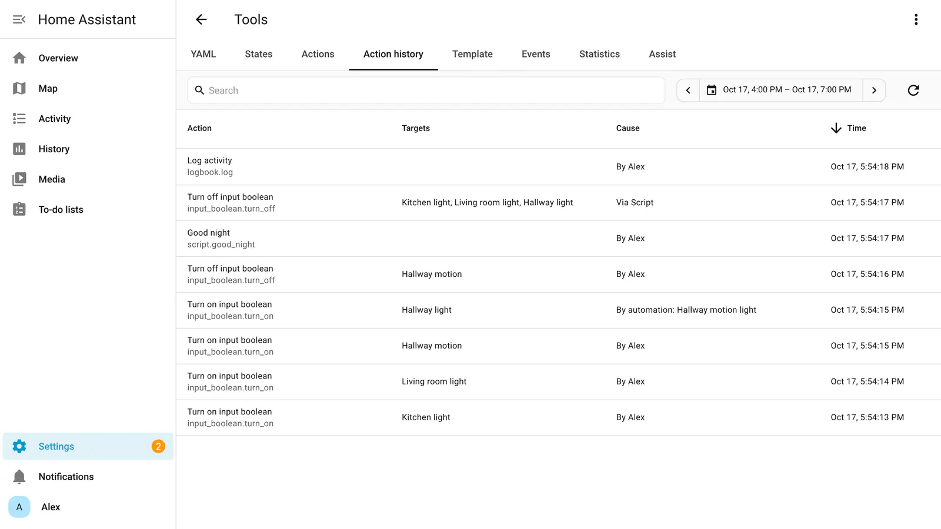Go back with the arrow icon
The width and height of the screenshot is (941, 529).
pyautogui.click(x=201, y=19)
